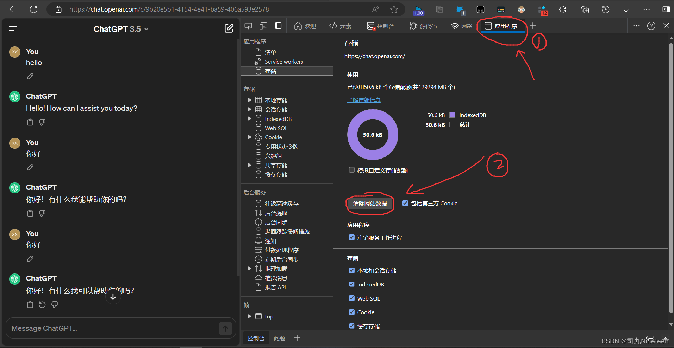Open browser settings ellipsis menu

point(647,9)
